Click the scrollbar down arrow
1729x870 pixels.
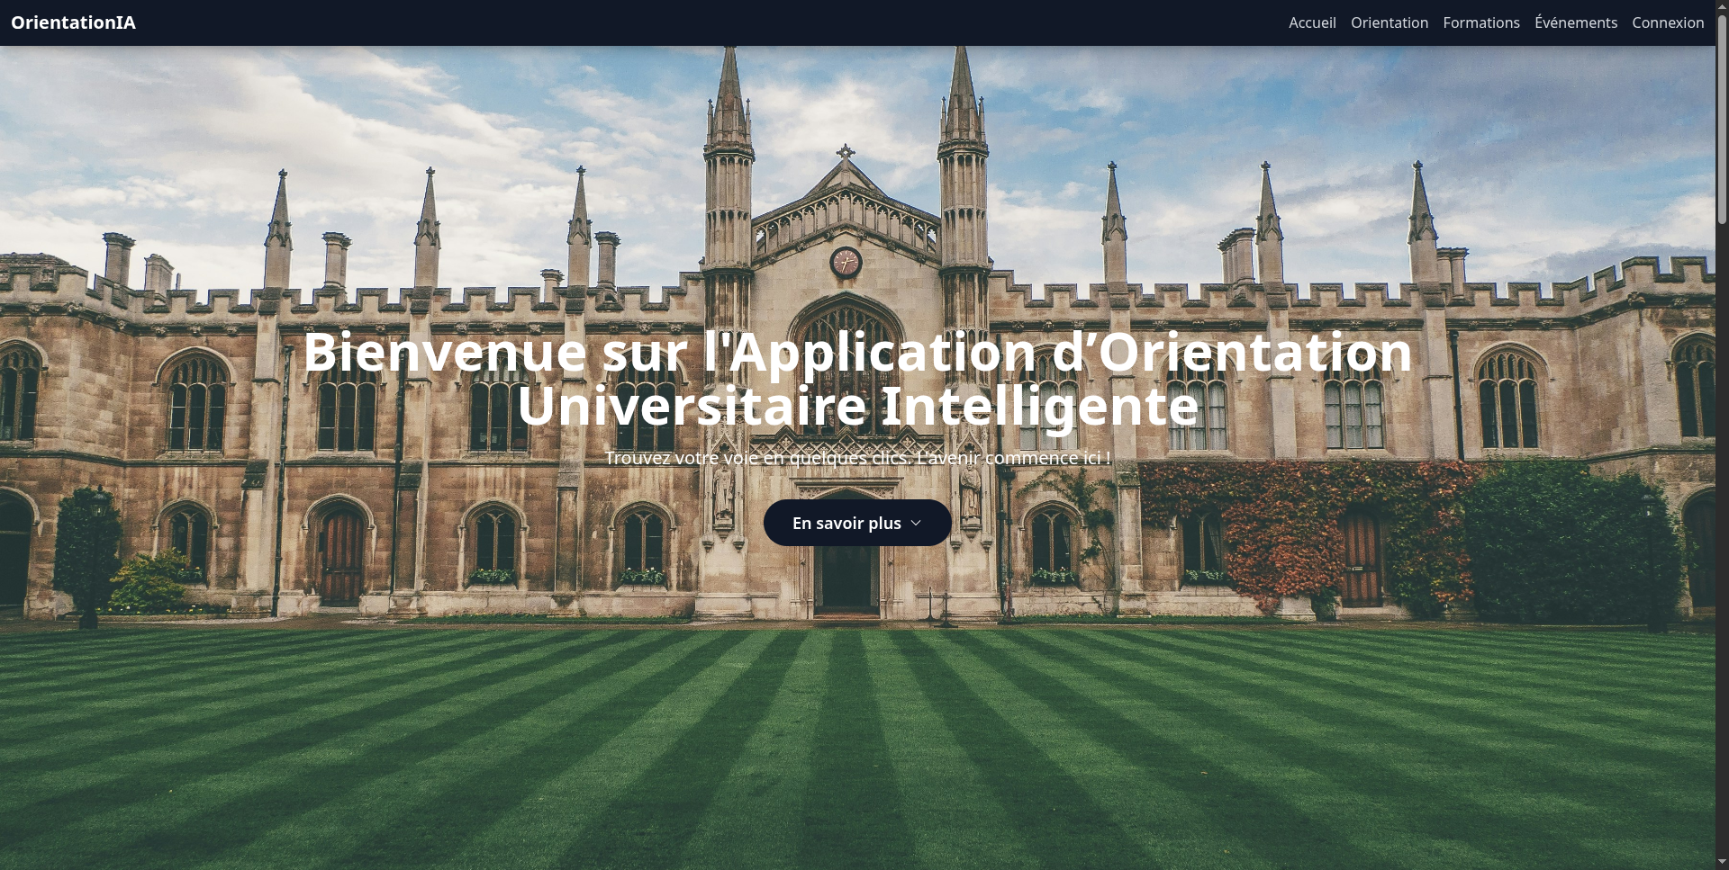click(1722, 863)
